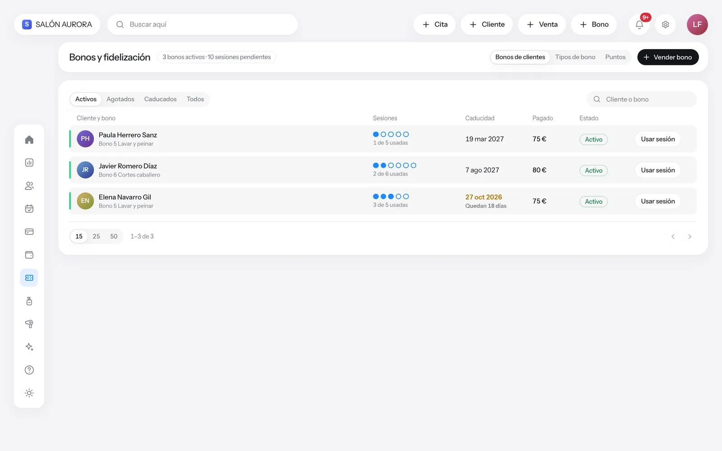Screen dimensions: 722x451
Task: Open the clients icon in the sidebar
Action: coord(29,186)
